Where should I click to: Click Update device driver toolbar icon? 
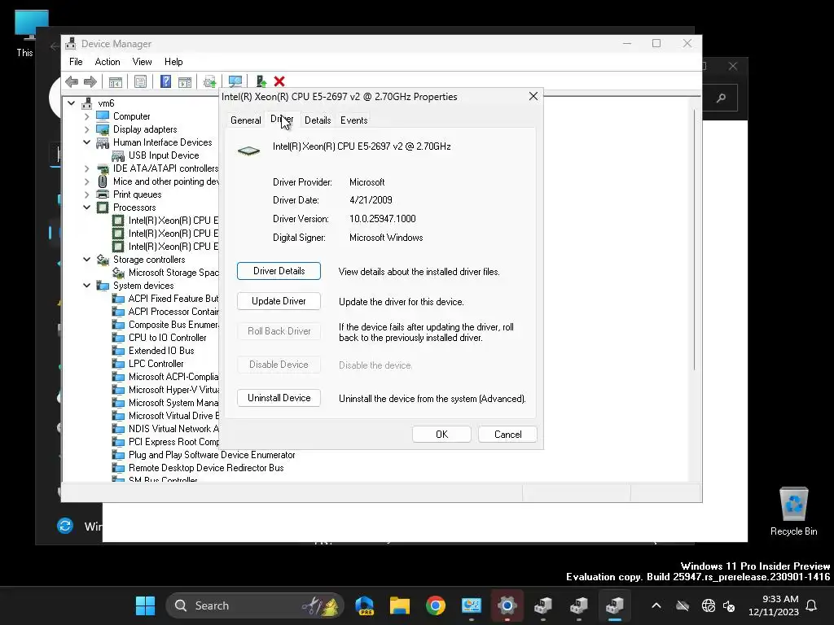point(209,82)
